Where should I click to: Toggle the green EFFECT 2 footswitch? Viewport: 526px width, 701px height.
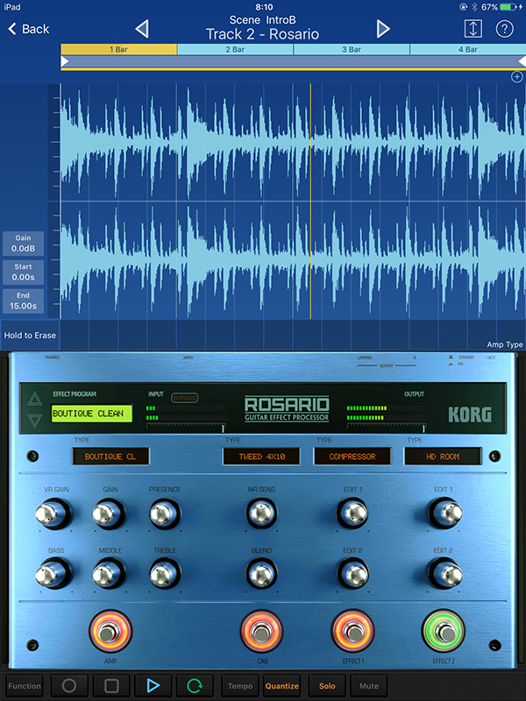pos(444,631)
